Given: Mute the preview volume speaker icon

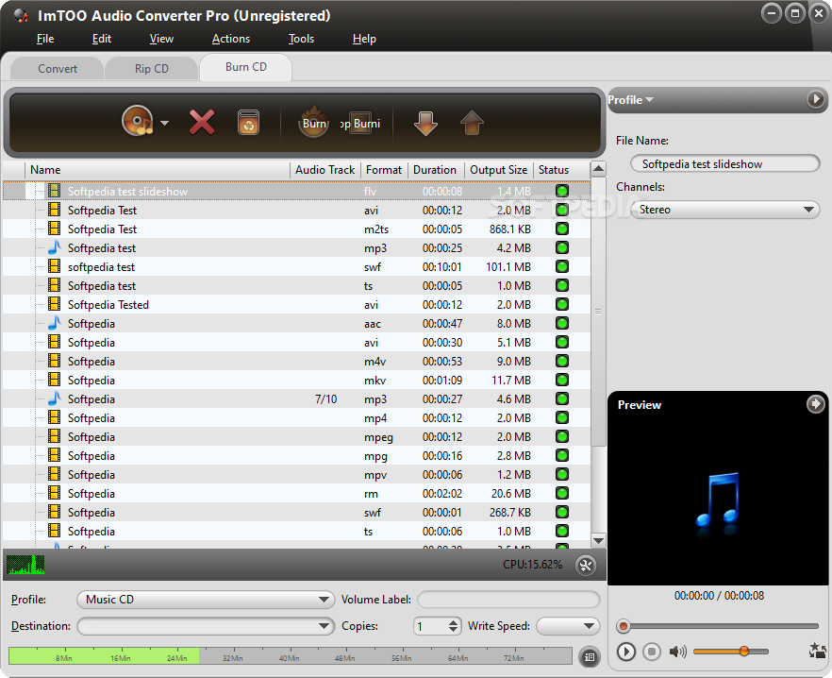Looking at the screenshot, I should (677, 651).
